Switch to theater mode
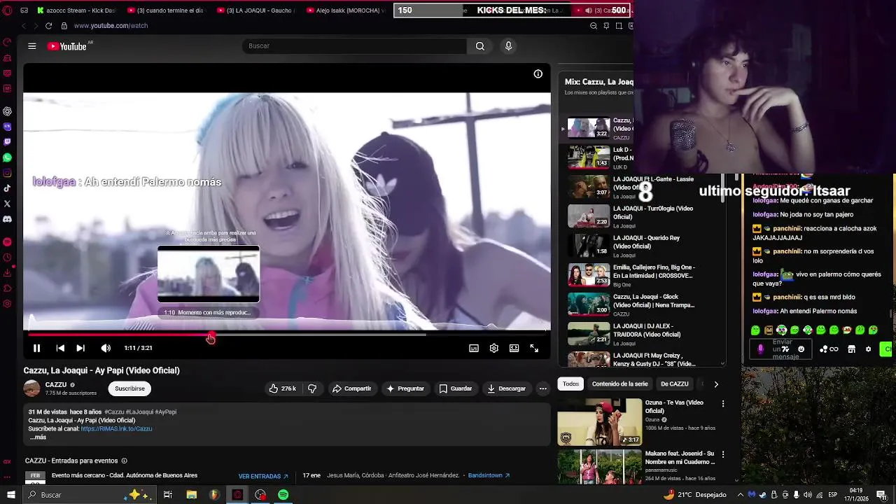Viewport: 896px width, 504px height. 514,348
